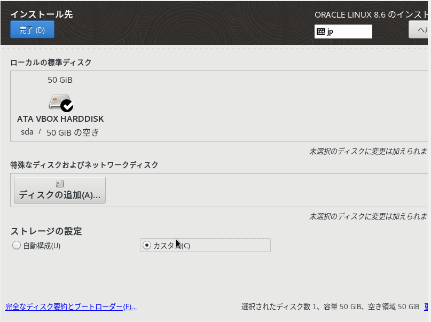The height and width of the screenshot is (322, 431).
Task: Click the インストール先 title
Action: [42, 14]
